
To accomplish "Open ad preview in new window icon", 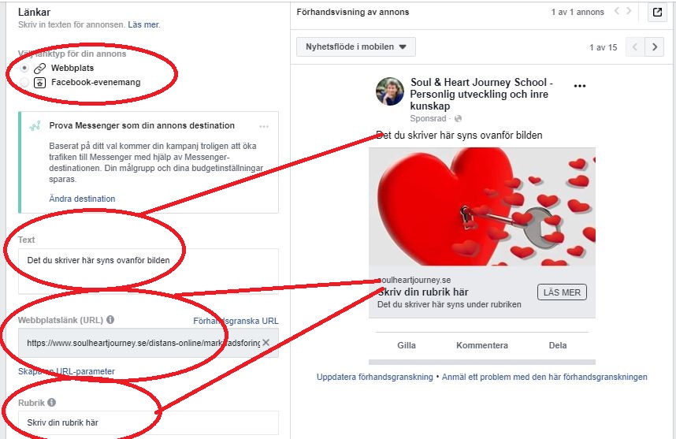I will pyautogui.click(x=657, y=12).
